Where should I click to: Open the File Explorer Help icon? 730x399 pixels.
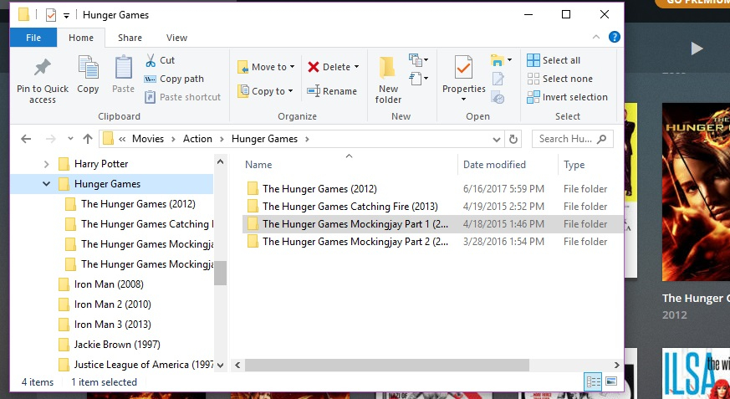click(x=615, y=38)
